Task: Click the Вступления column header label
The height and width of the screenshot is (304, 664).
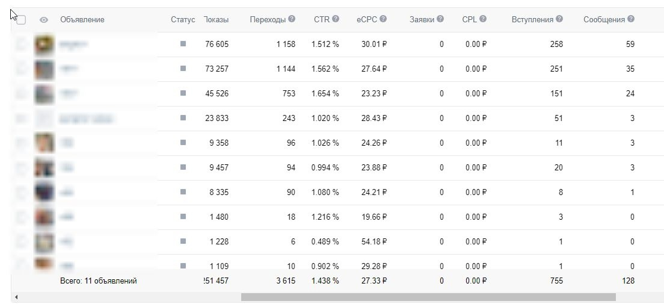Action: click(532, 19)
